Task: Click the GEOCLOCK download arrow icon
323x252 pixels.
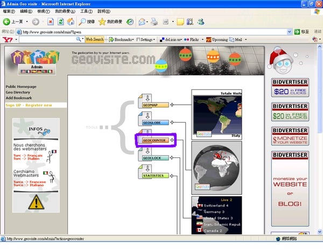Action: point(148,151)
